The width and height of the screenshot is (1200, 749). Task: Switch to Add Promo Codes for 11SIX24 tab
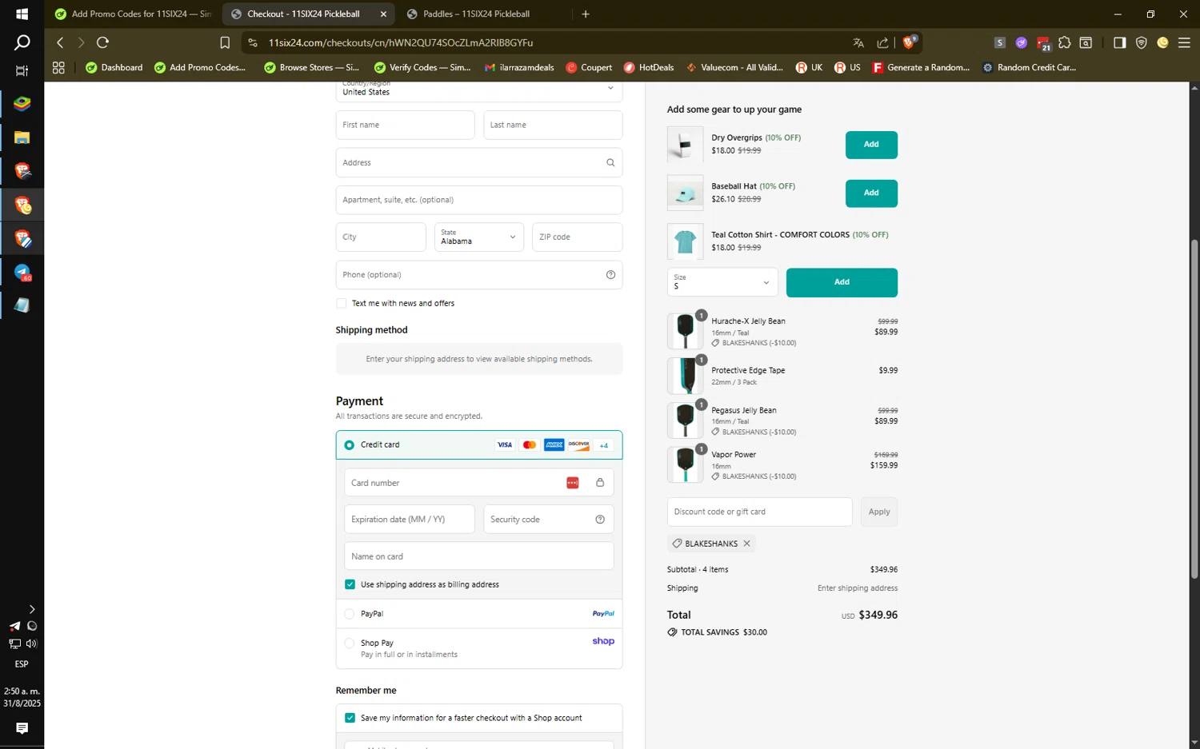point(133,14)
